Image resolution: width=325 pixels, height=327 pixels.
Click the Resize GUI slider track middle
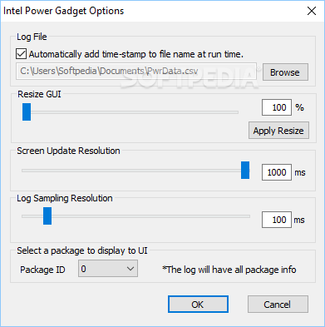(130, 112)
